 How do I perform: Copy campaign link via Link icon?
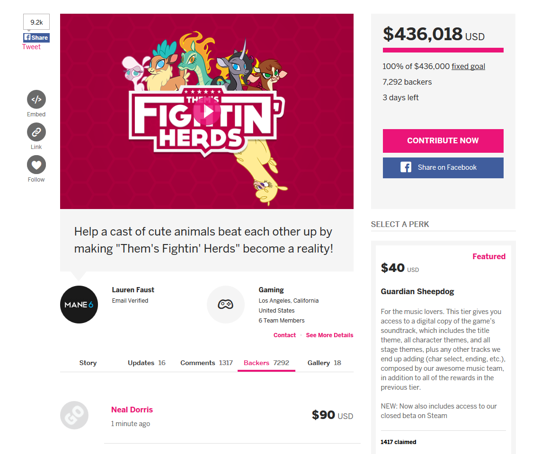[36, 132]
